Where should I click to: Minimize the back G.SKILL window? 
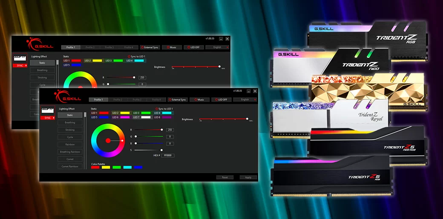[x=221, y=39]
